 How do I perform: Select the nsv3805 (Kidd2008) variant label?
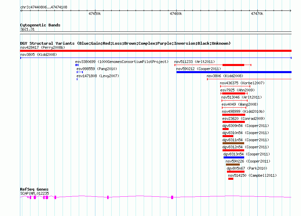[x=39, y=55]
